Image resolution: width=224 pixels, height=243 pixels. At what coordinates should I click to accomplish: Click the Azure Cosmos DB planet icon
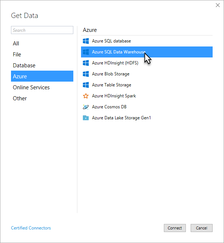pyautogui.click(x=86, y=107)
